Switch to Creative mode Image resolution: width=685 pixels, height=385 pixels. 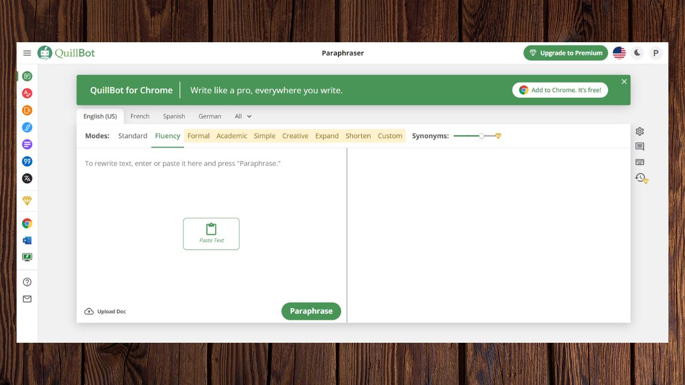pos(295,136)
